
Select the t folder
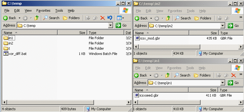coord(7,49)
